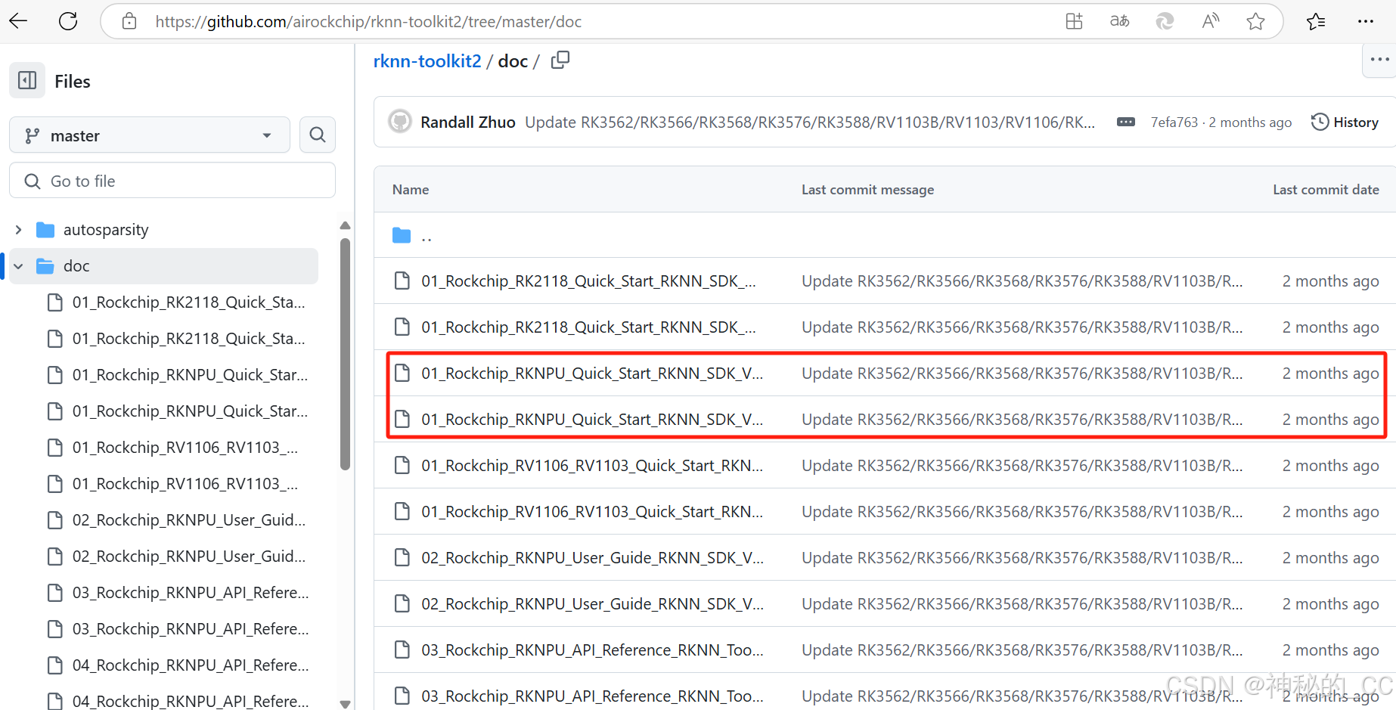Open commit message for first User Guide row
Screen dimensions: 1396x710
(1022, 558)
